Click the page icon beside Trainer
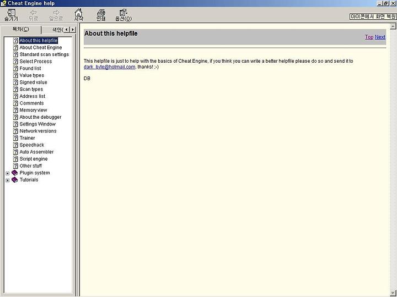The height and width of the screenshot is (297, 397). point(15,138)
